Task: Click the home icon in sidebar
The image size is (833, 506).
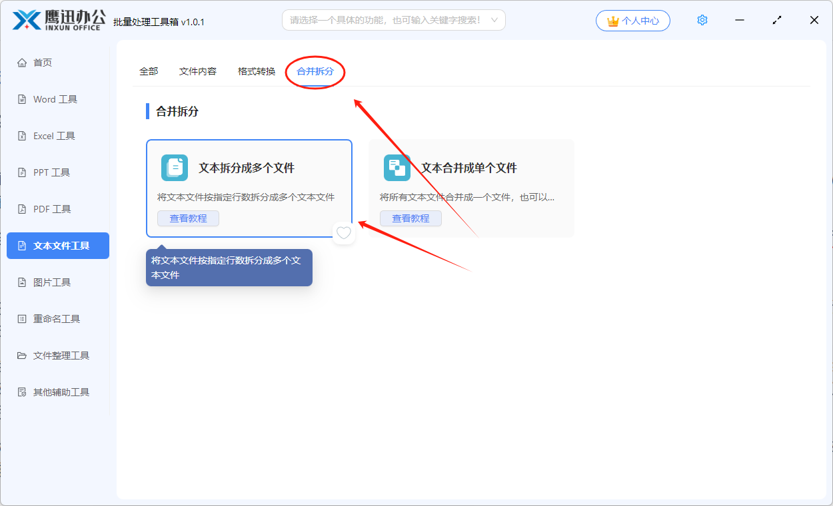Action: coord(22,63)
